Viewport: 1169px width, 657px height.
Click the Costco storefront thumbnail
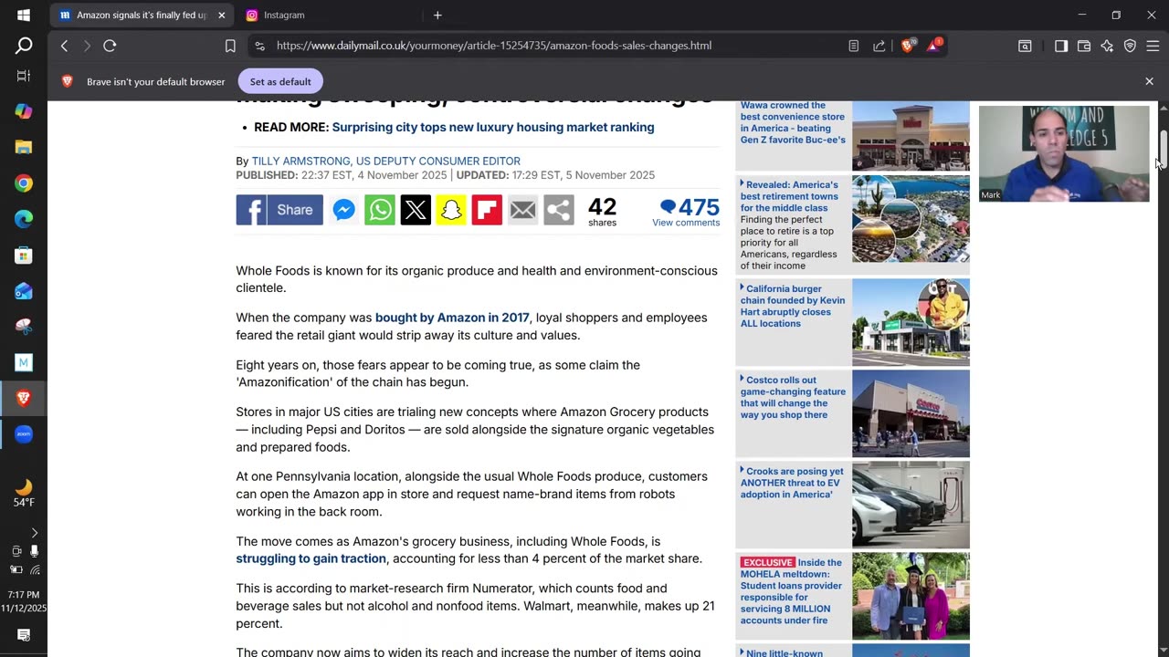click(911, 413)
